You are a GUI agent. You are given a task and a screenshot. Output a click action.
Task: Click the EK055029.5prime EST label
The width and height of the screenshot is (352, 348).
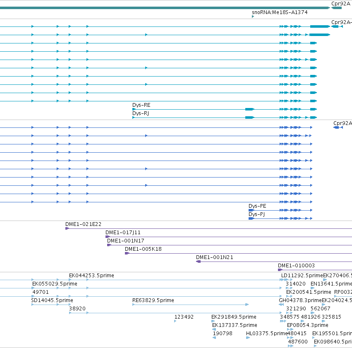pos(55,284)
